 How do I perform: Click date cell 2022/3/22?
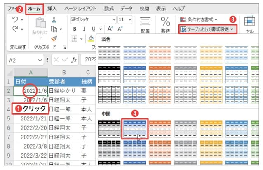tap(31, 156)
